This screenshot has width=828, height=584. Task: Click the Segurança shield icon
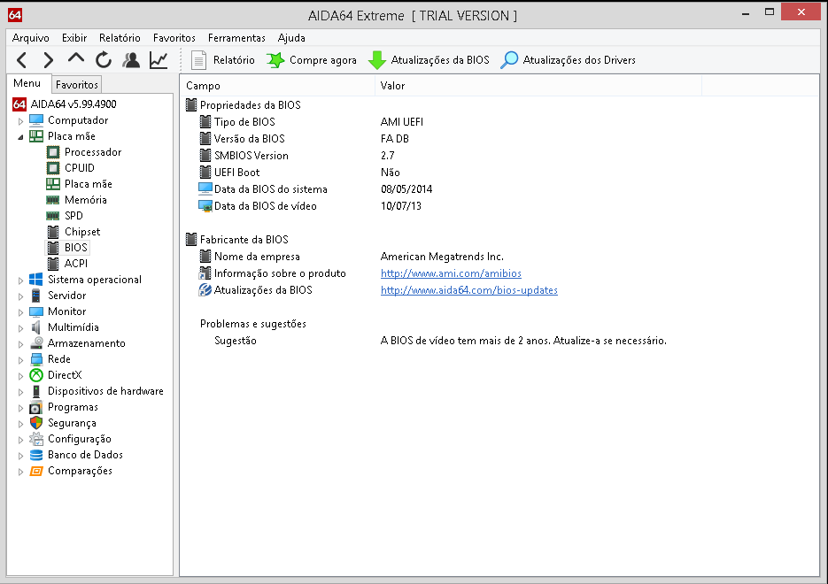(x=36, y=423)
